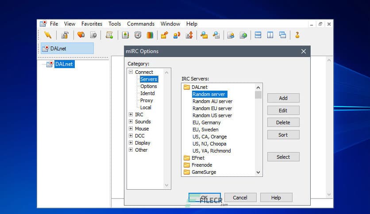Select Options under Connect category

click(x=148, y=86)
